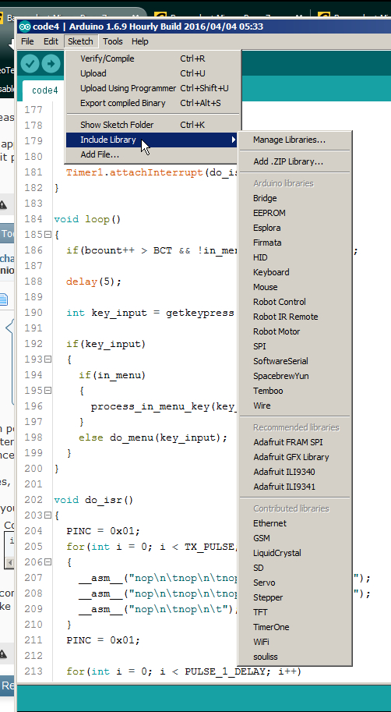Select Verify/Compile from Sketch menu
The height and width of the screenshot is (712, 391).
[x=153, y=58]
